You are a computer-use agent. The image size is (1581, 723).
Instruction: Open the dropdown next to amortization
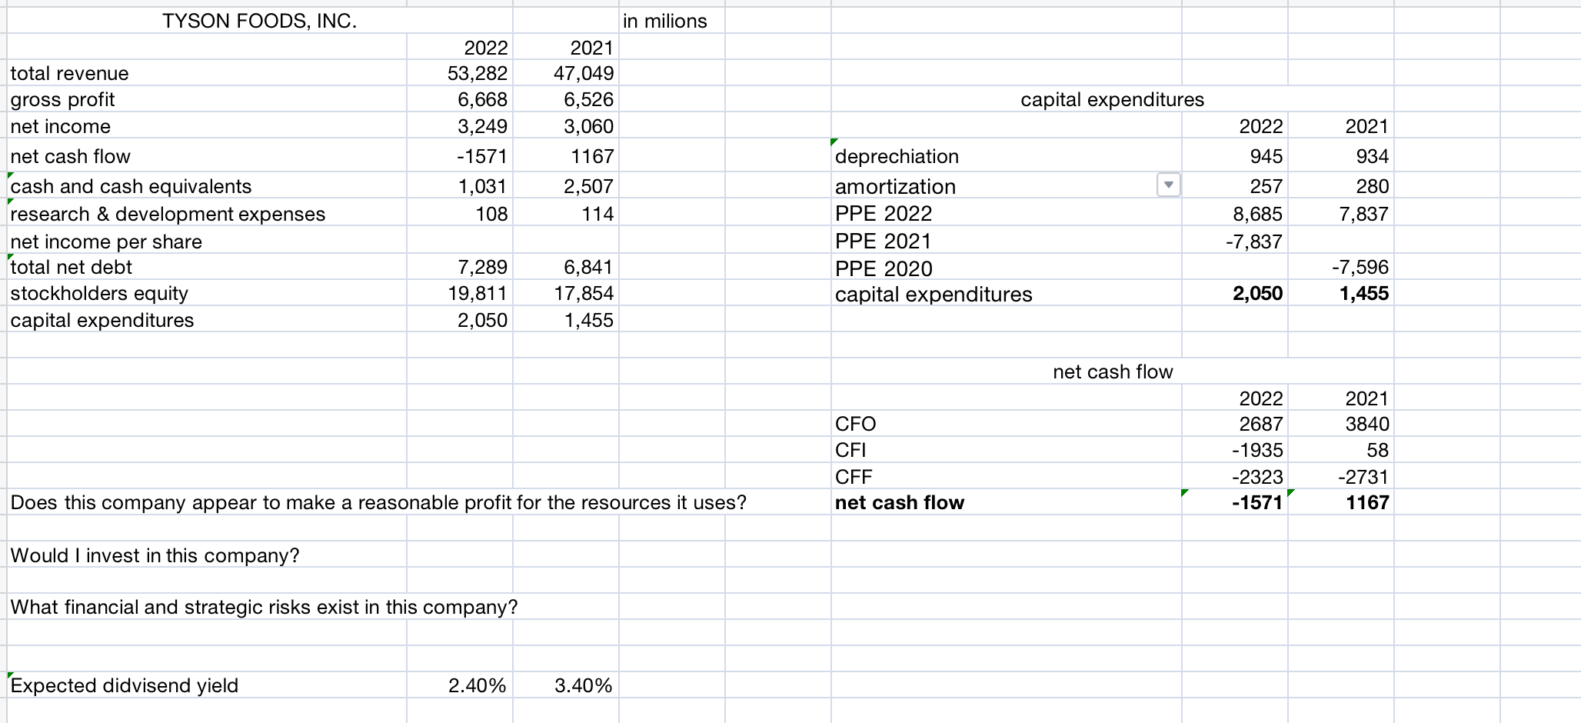click(1169, 185)
